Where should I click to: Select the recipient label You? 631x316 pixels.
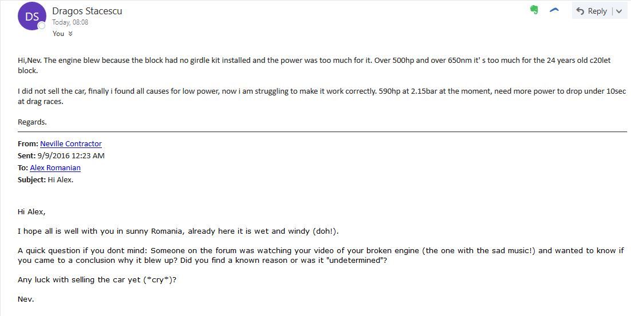pyautogui.click(x=58, y=34)
